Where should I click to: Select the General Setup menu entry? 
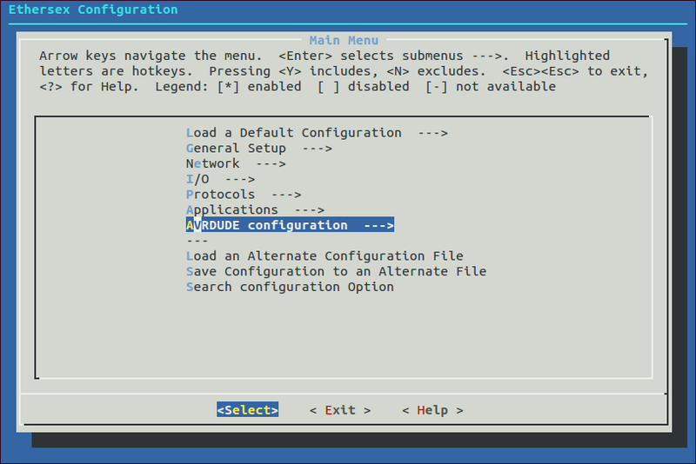(236, 149)
